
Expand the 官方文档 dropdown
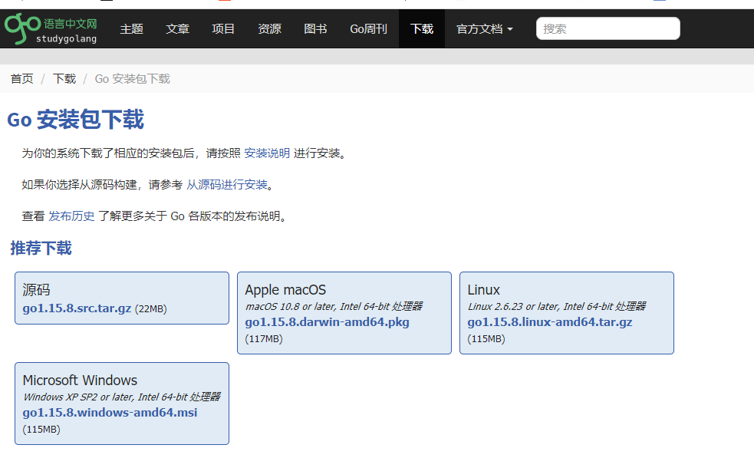[x=485, y=29]
